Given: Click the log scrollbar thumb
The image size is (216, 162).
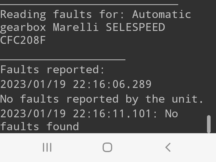Looking at the screenshot, I should [209, 124].
